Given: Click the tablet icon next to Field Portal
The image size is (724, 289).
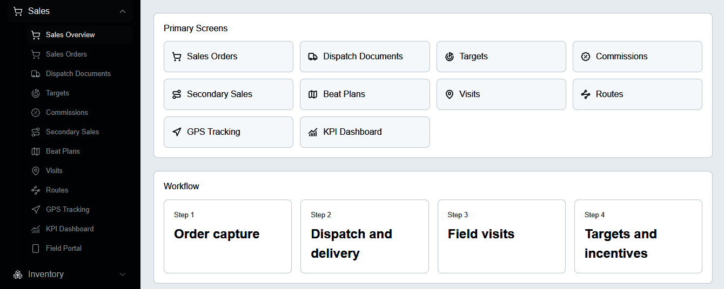Looking at the screenshot, I should (x=36, y=249).
